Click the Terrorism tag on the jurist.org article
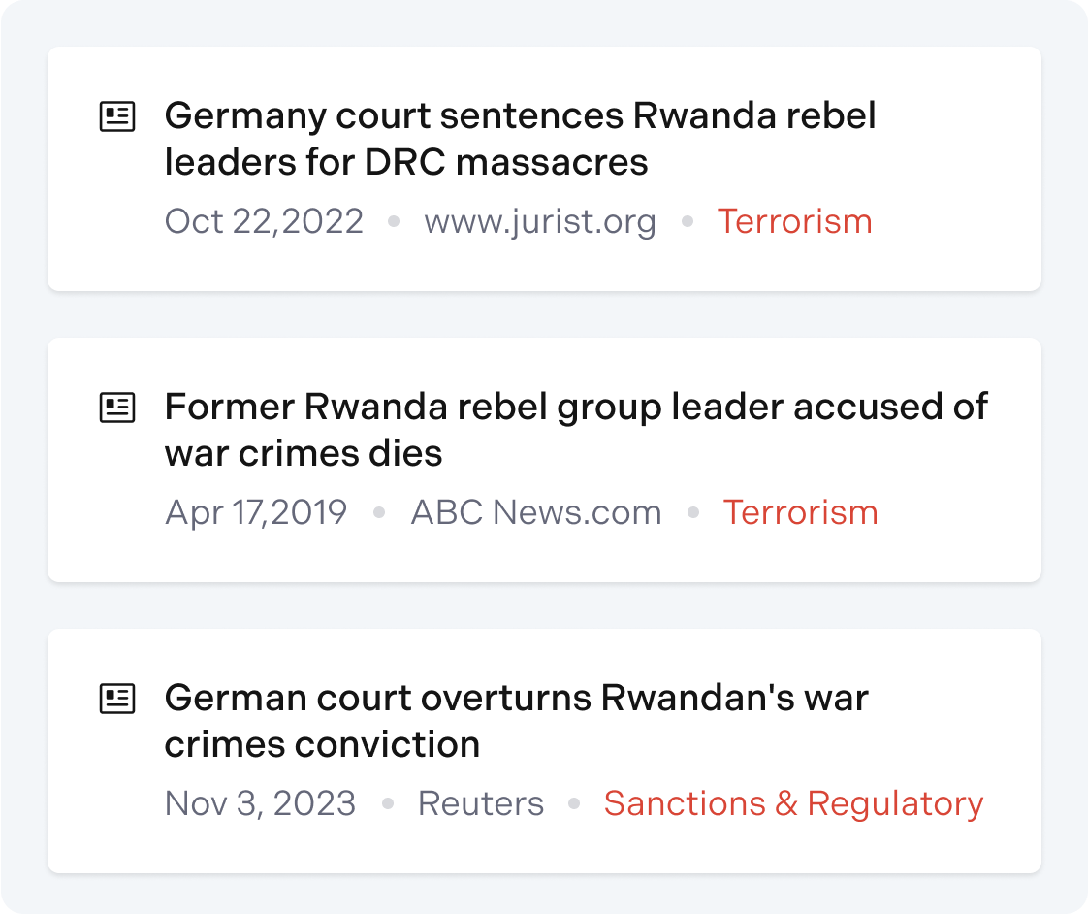 794,221
